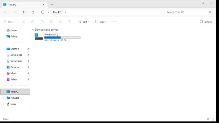Unpin Documents using its pin icon

pyautogui.click(x=28, y=61)
